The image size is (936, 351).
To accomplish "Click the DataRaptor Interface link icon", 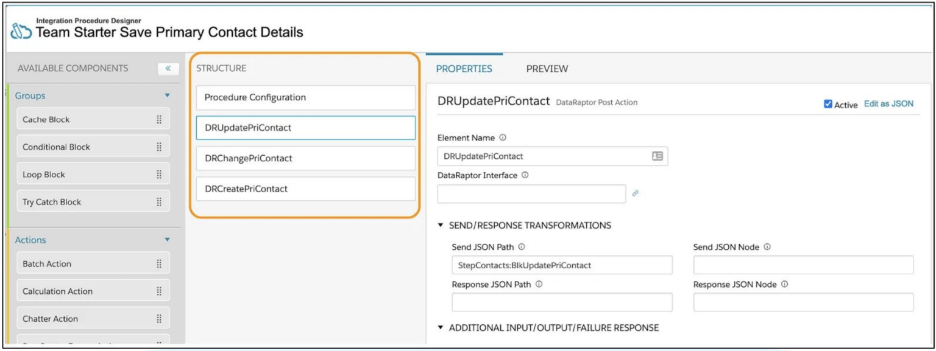I will pyautogui.click(x=635, y=193).
